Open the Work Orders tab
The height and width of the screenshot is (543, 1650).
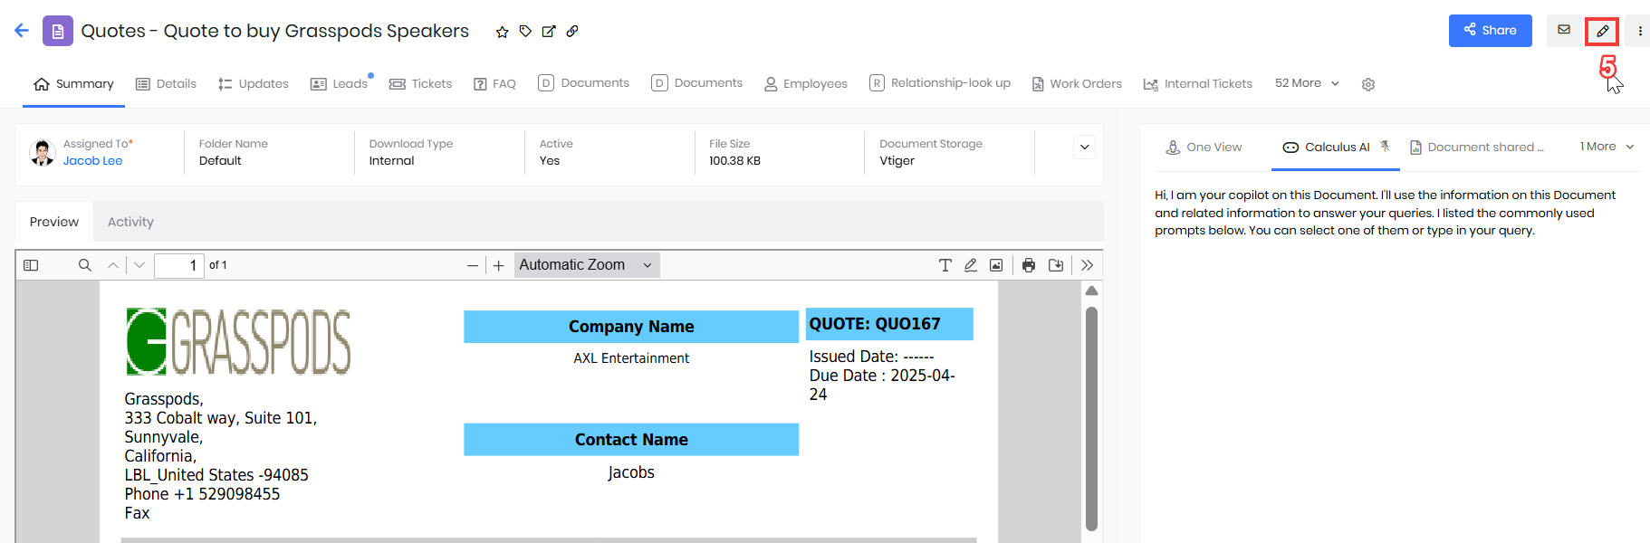(1077, 84)
